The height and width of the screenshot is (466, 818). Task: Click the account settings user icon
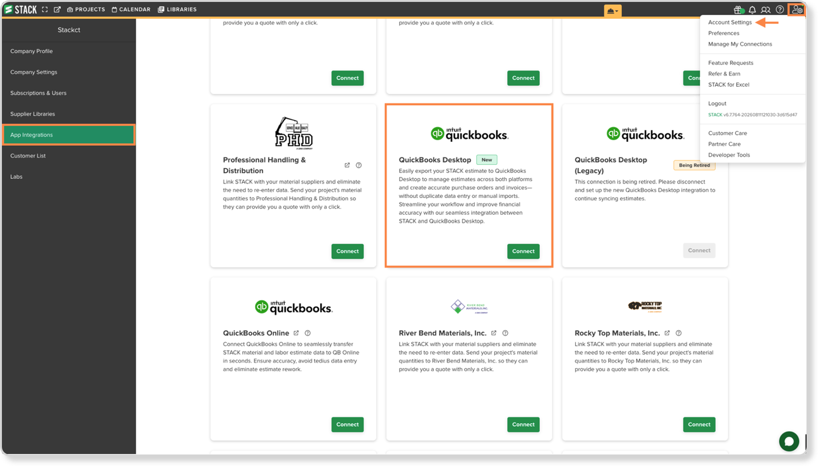[x=797, y=10]
